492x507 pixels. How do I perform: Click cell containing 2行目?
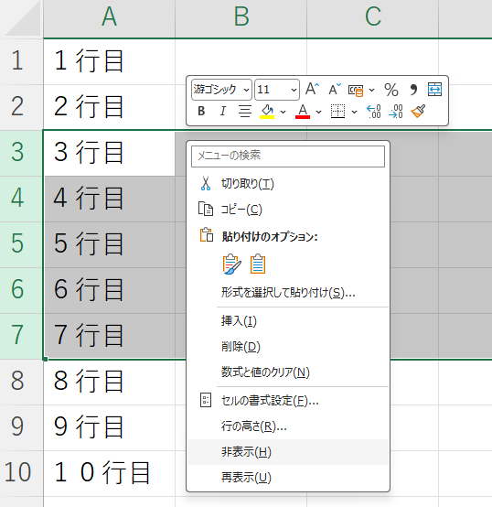[x=109, y=107]
